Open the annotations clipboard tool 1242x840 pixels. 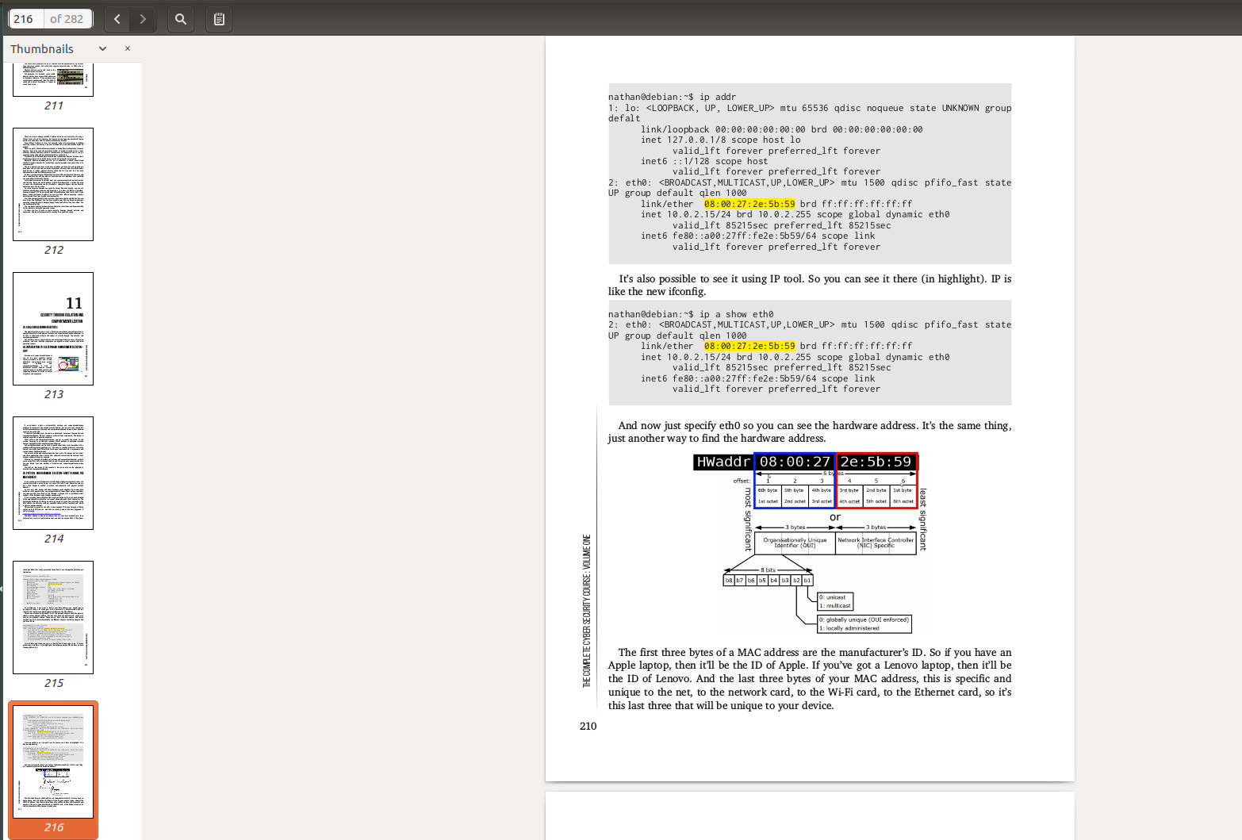pyautogui.click(x=220, y=19)
